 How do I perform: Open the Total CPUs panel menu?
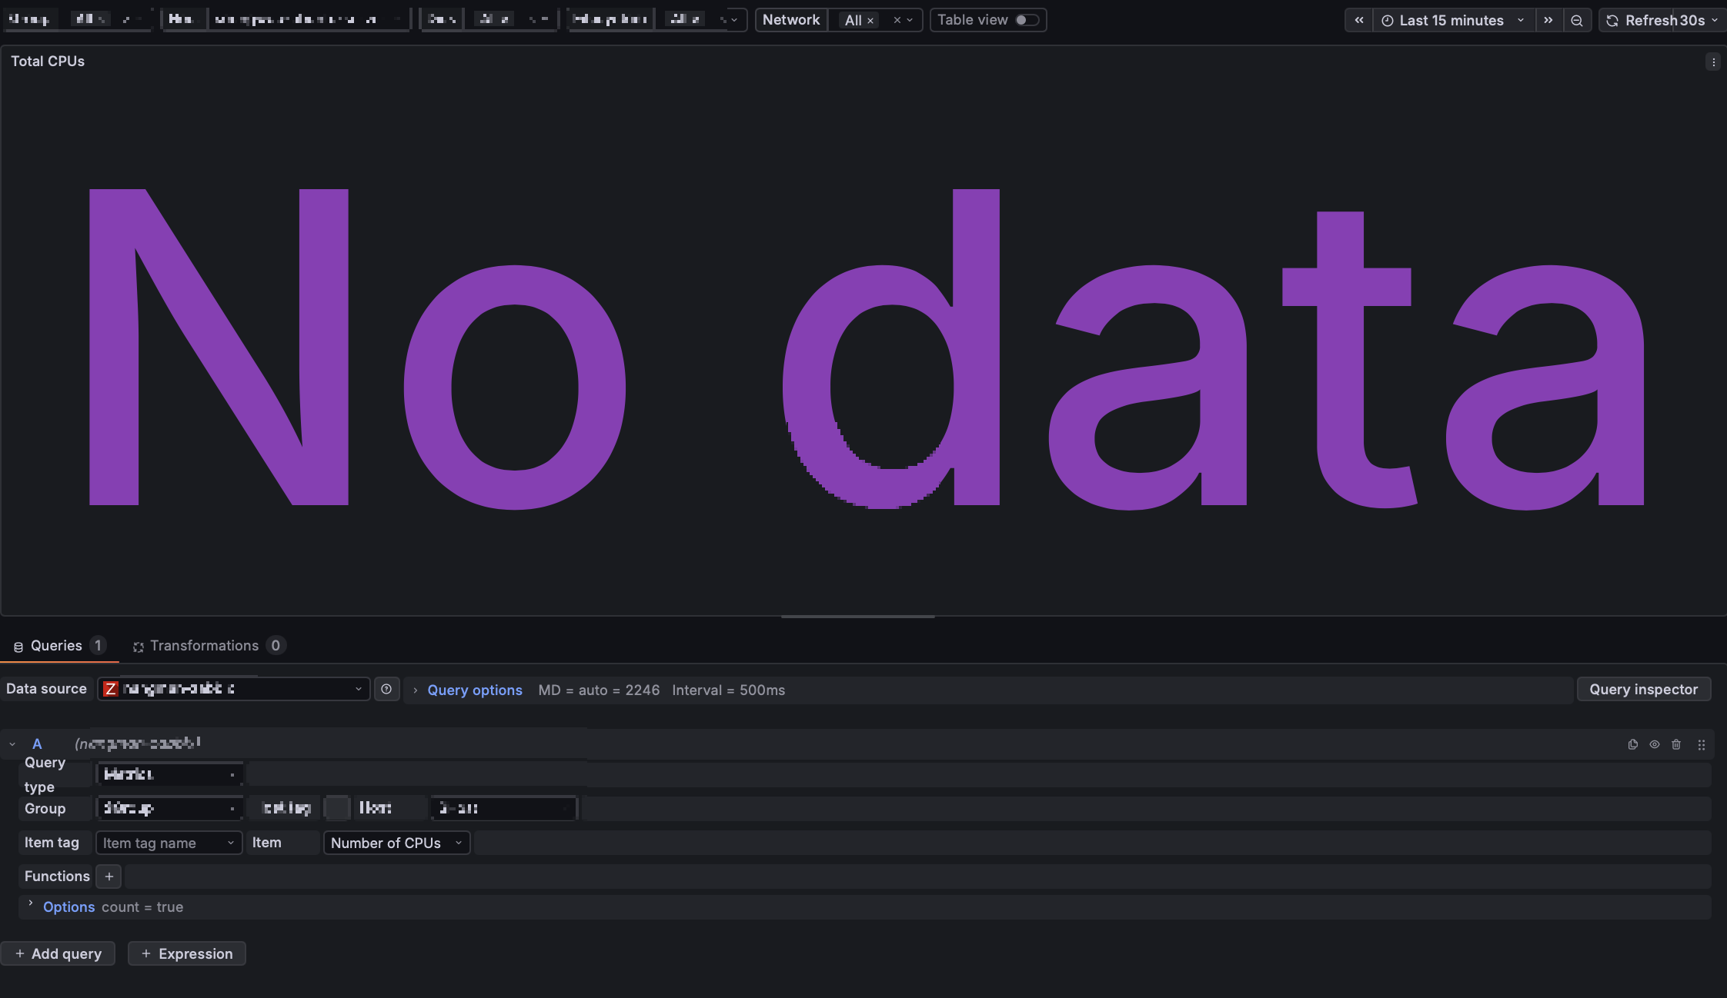tap(1713, 62)
